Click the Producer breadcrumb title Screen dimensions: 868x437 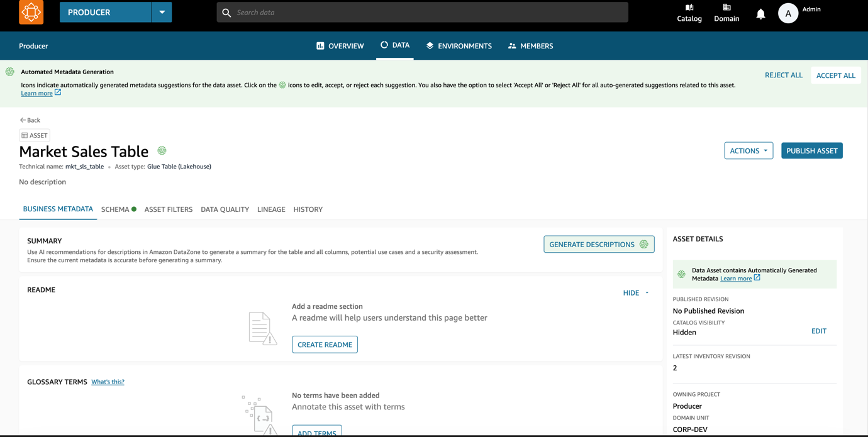click(x=33, y=46)
